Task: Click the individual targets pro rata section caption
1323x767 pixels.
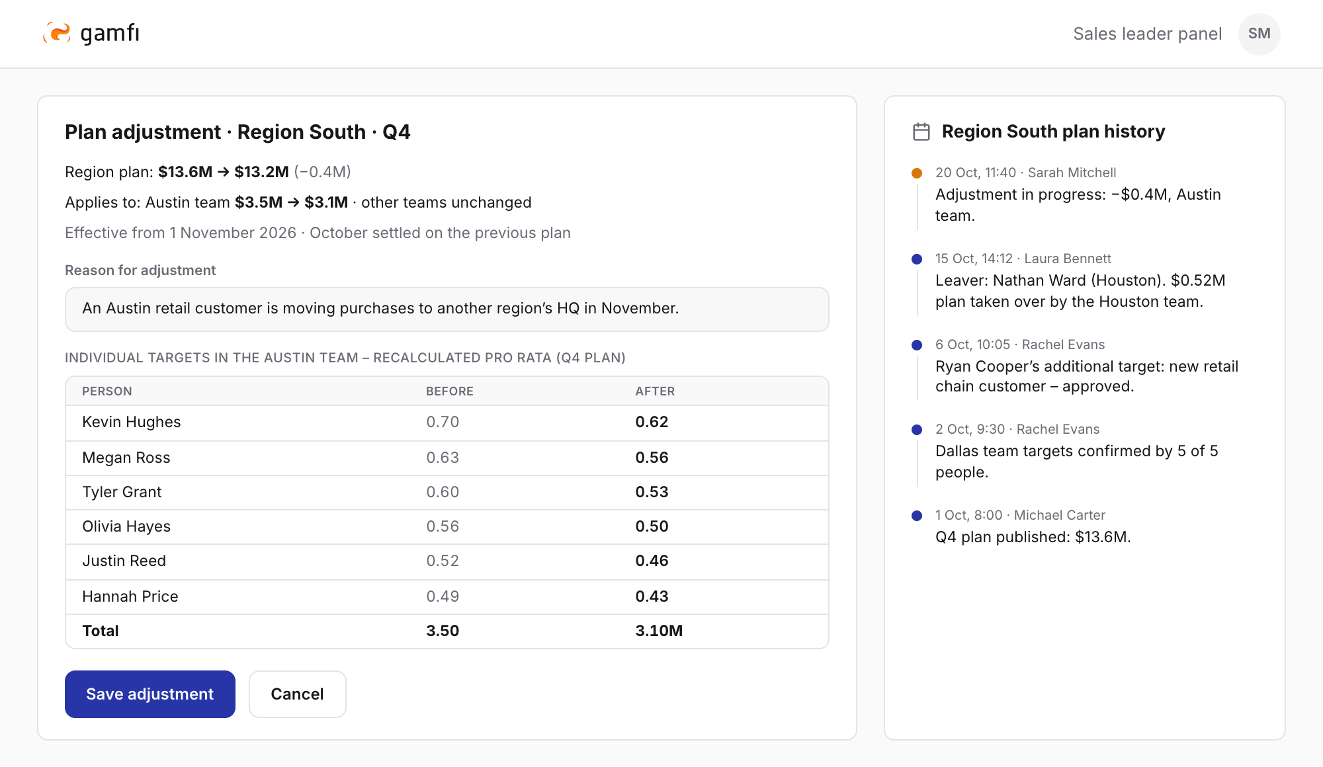Action: (345, 358)
